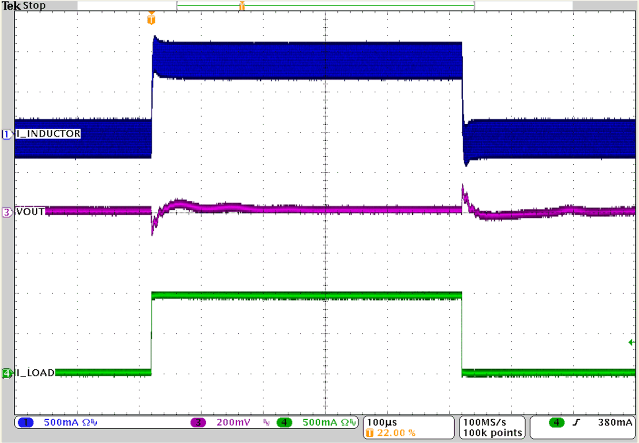Click the Stop acquisition status text
Screen dimensions: 639x443
34,6
